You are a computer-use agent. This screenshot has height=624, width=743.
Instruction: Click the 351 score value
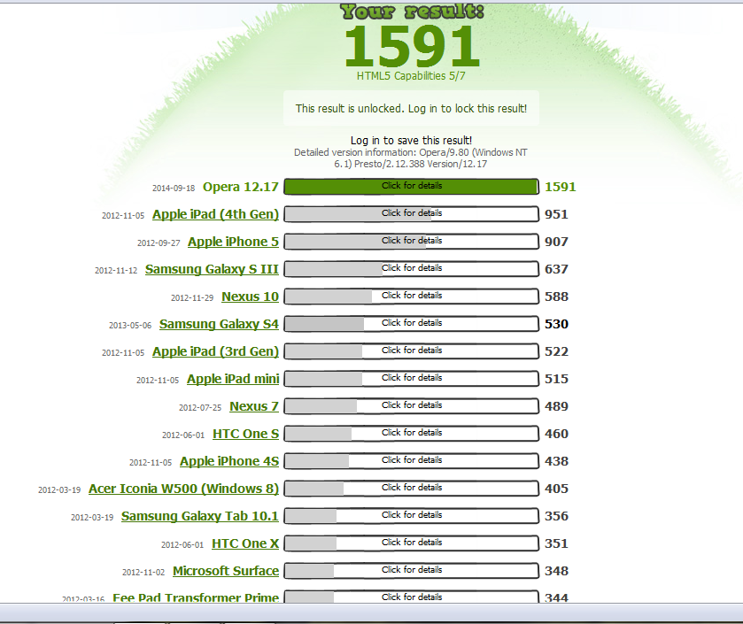(556, 544)
